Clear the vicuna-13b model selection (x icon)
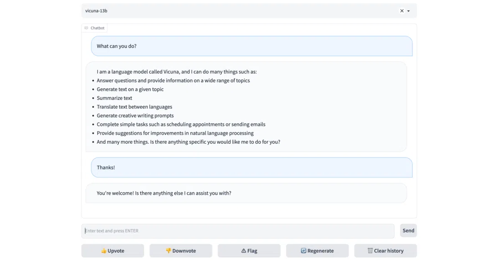This screenshot has height=261, width=499. pyautogui.click(x=402, y=11)
